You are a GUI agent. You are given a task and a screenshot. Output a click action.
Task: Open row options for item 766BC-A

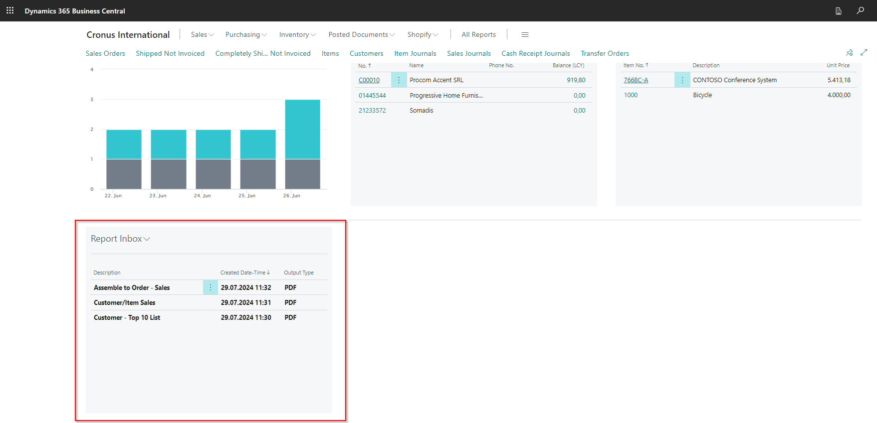click(x=682, y=80)
